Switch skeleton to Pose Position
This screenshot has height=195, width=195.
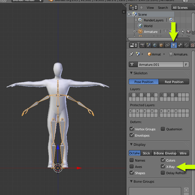click(x=144, y=82)
